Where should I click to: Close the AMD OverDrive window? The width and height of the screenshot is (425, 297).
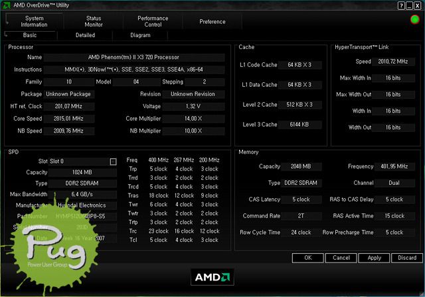pos(418,5)
